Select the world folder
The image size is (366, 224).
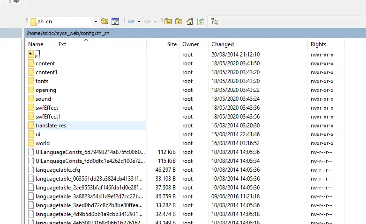coord(43,143)
